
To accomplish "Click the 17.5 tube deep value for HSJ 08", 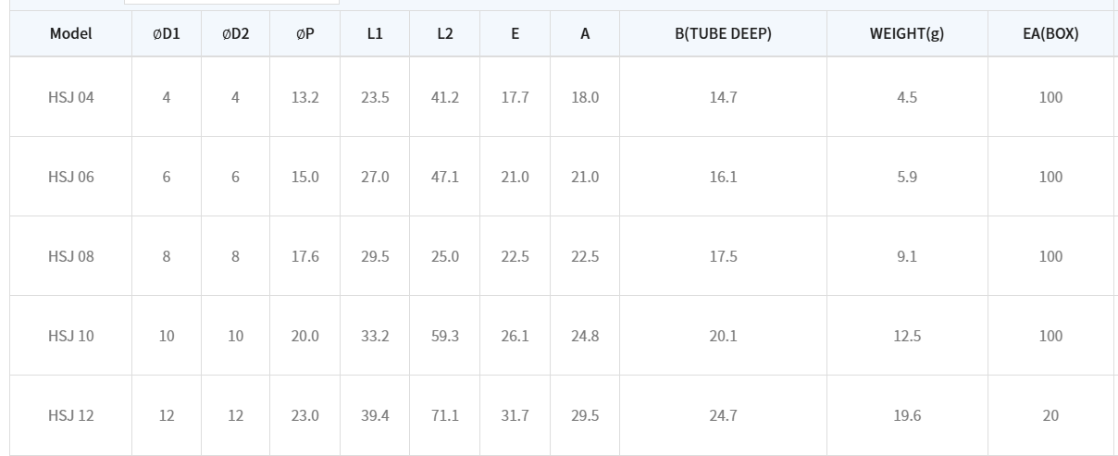I will point(723,256).
